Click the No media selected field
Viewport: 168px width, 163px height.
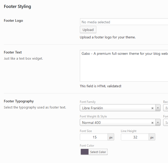pyautogui.click(x=124, y=22)
